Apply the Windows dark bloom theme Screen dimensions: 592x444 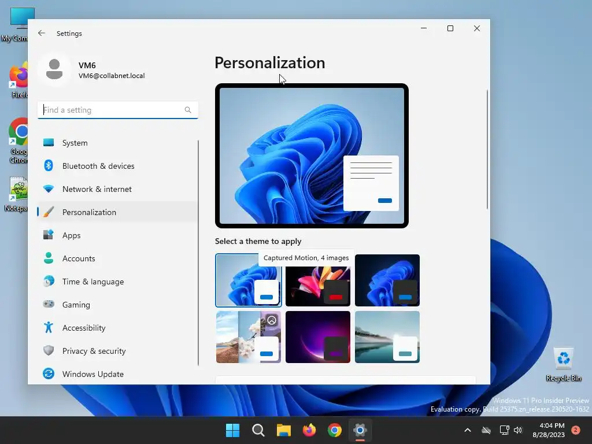387,280
